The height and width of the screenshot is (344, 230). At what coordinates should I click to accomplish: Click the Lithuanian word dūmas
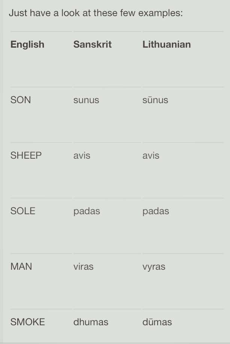click(x=157, y=322)
